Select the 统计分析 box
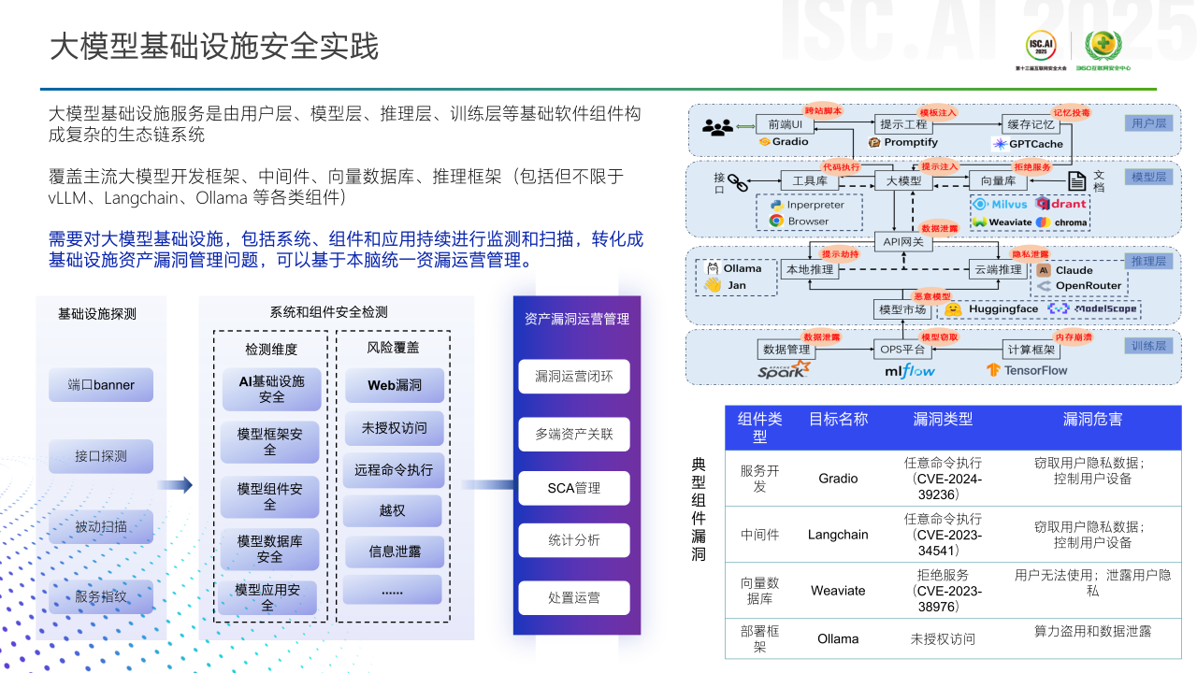 [x=574, y=540]
